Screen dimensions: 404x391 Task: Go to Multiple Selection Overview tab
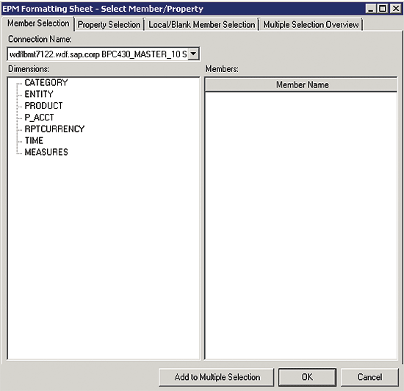[311, 25]
